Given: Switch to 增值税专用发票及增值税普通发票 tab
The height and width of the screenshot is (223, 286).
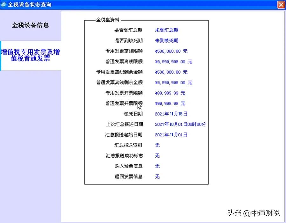Looking at the screenshot, I should tap(31, 55).
